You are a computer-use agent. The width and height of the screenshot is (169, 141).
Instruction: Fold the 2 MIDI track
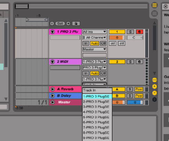coord(52,62)
